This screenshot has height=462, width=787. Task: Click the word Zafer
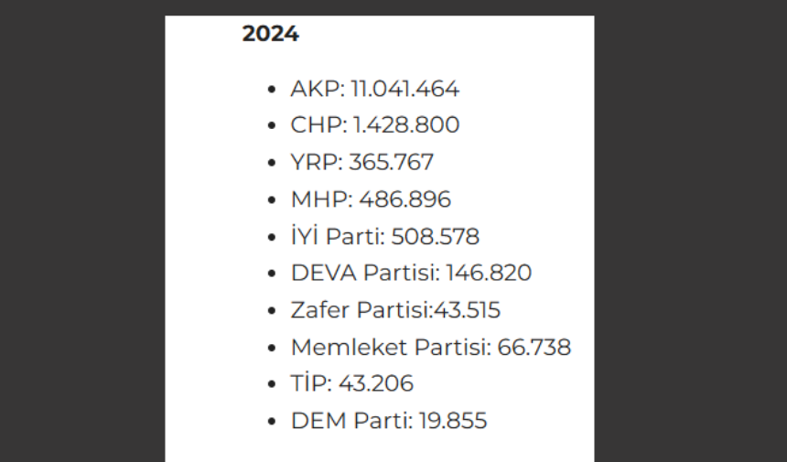[319, 310]
